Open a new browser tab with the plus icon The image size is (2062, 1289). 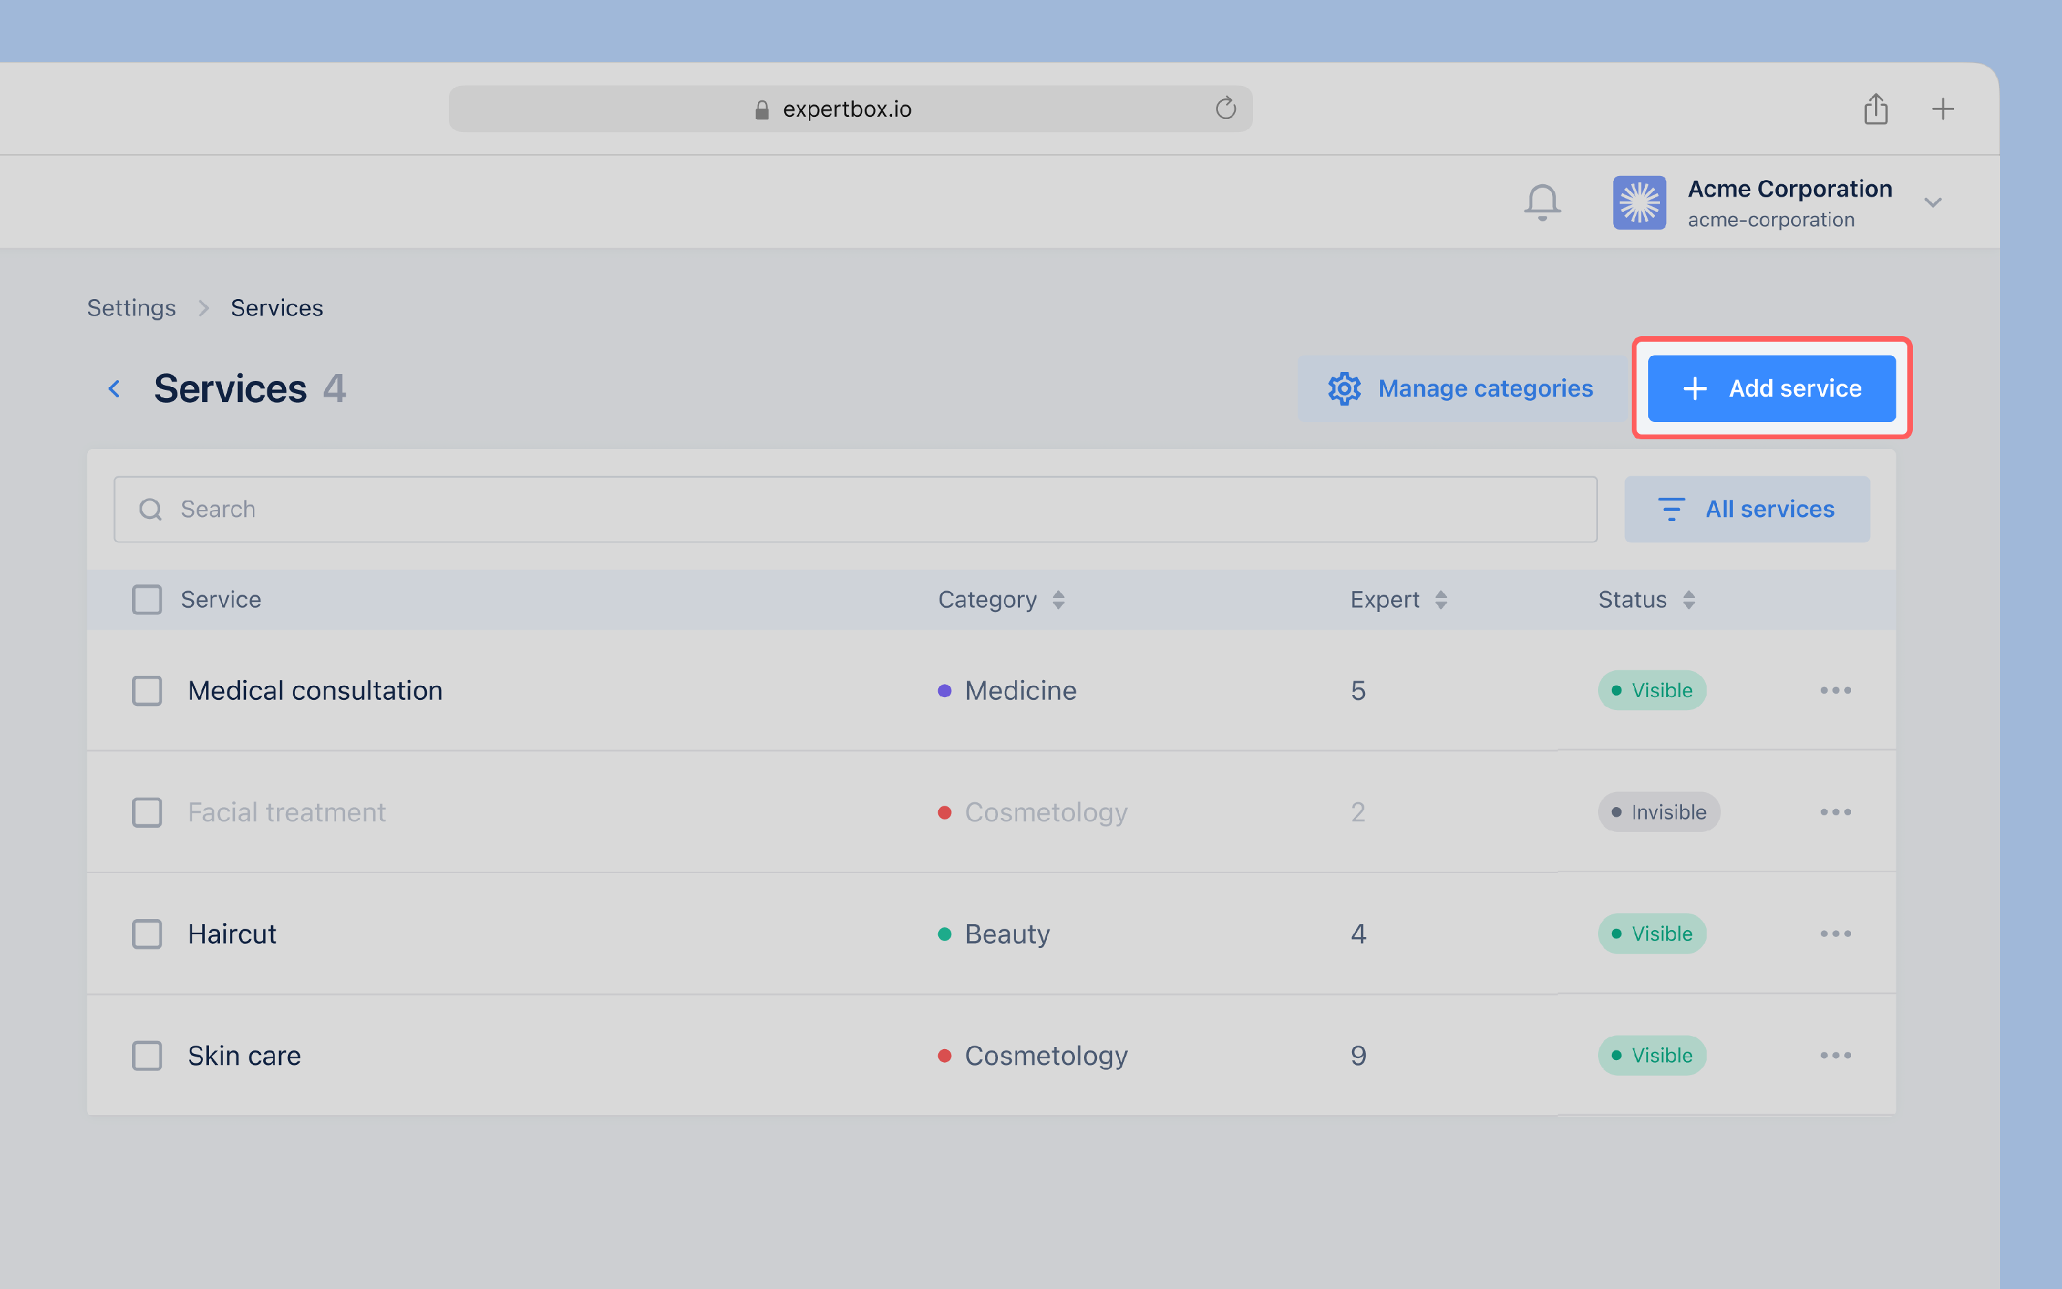pos(1942,109)
